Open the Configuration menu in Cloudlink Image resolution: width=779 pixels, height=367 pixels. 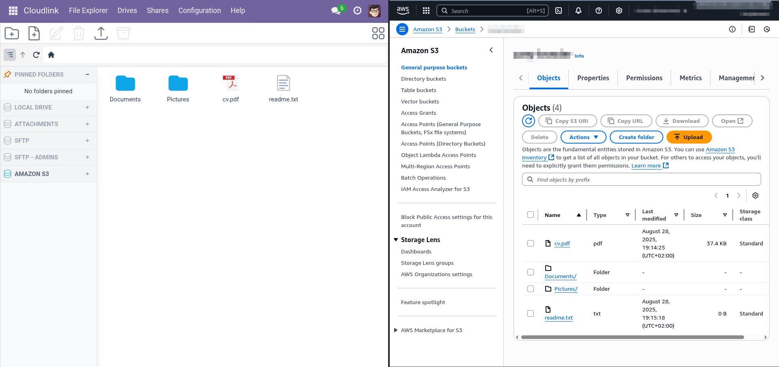click(199, 11)
